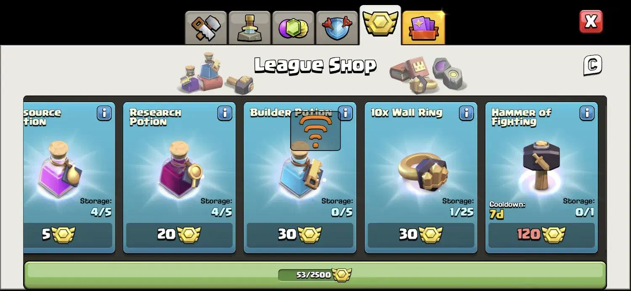Image resolution: width=631 pixels, height=291 pixels.
Task: Tap the Resource Potion info icon
Action: tap(104, 113)
